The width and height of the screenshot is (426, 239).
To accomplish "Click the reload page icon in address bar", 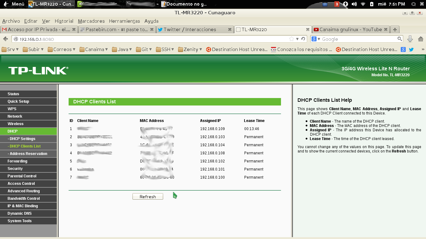I will click(303, 39).
